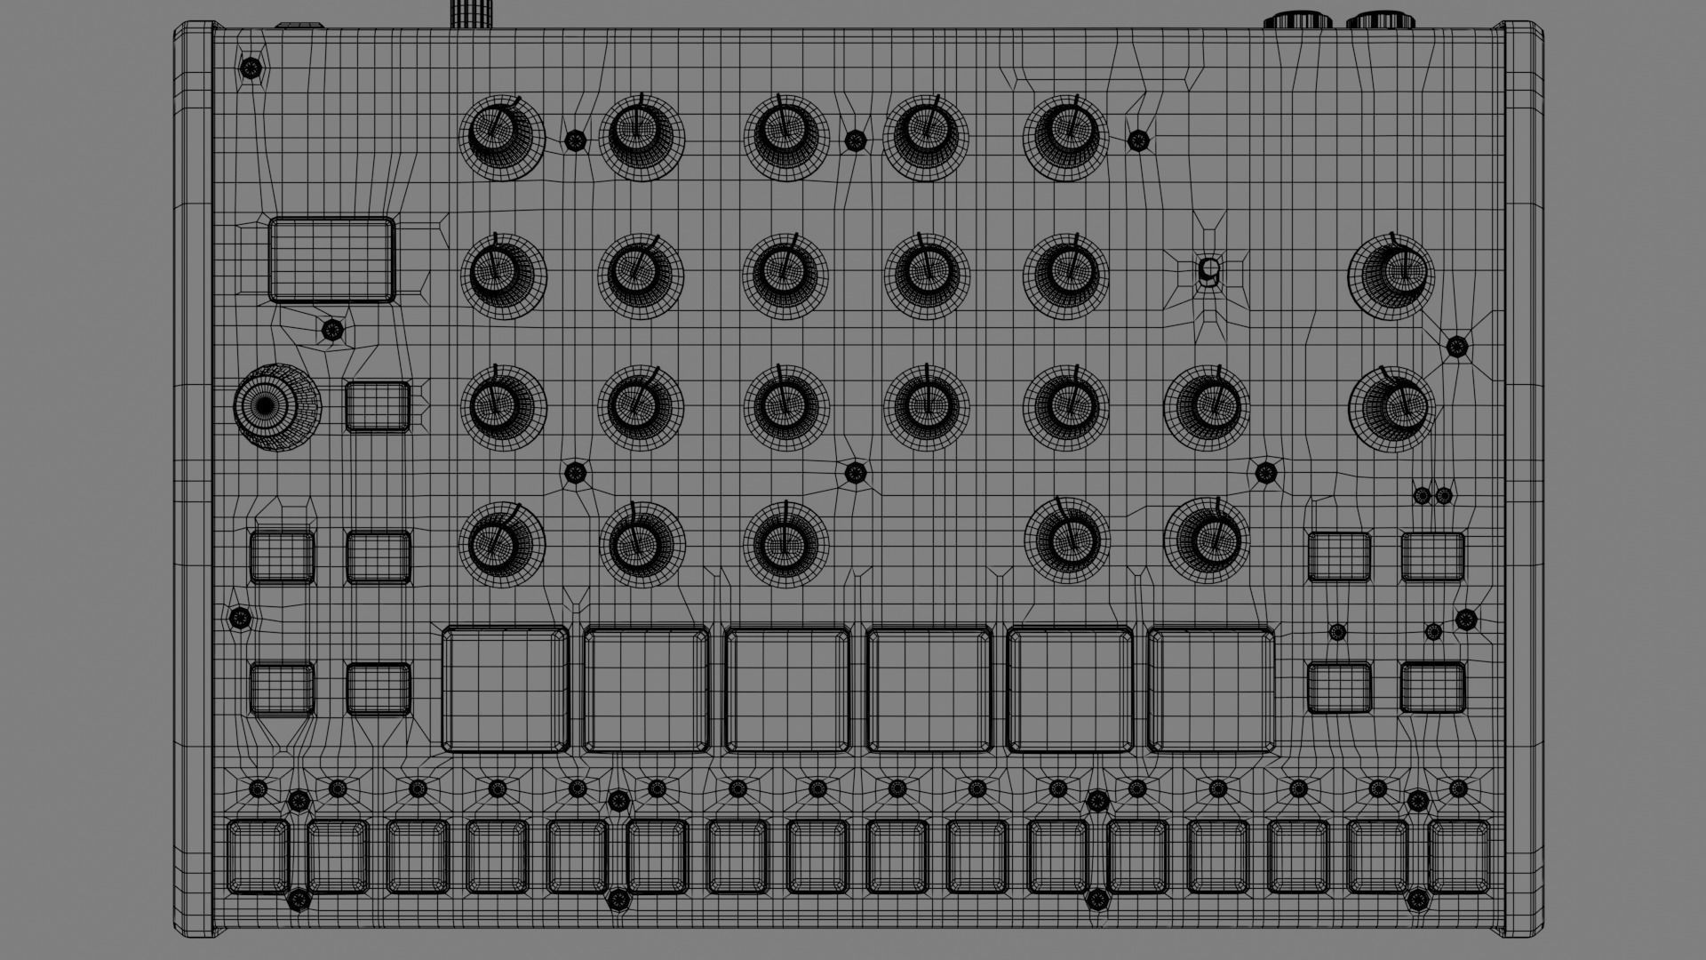Viewport: 1706px width, 960px height.
Task: Click the lower knob in the far-right column
Action: pyautogui.click(x=1391, y=408)
